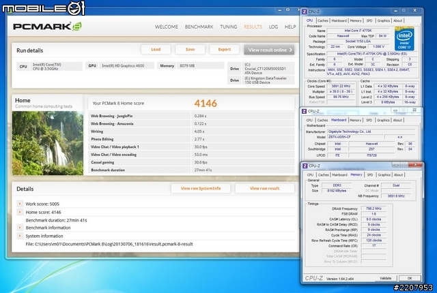Click the Writing result row

(x=191, y=132)
